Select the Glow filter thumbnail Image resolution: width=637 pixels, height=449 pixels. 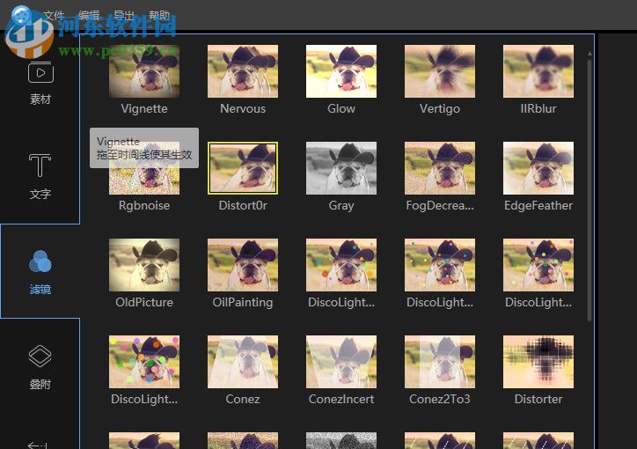tap(341, 71)
